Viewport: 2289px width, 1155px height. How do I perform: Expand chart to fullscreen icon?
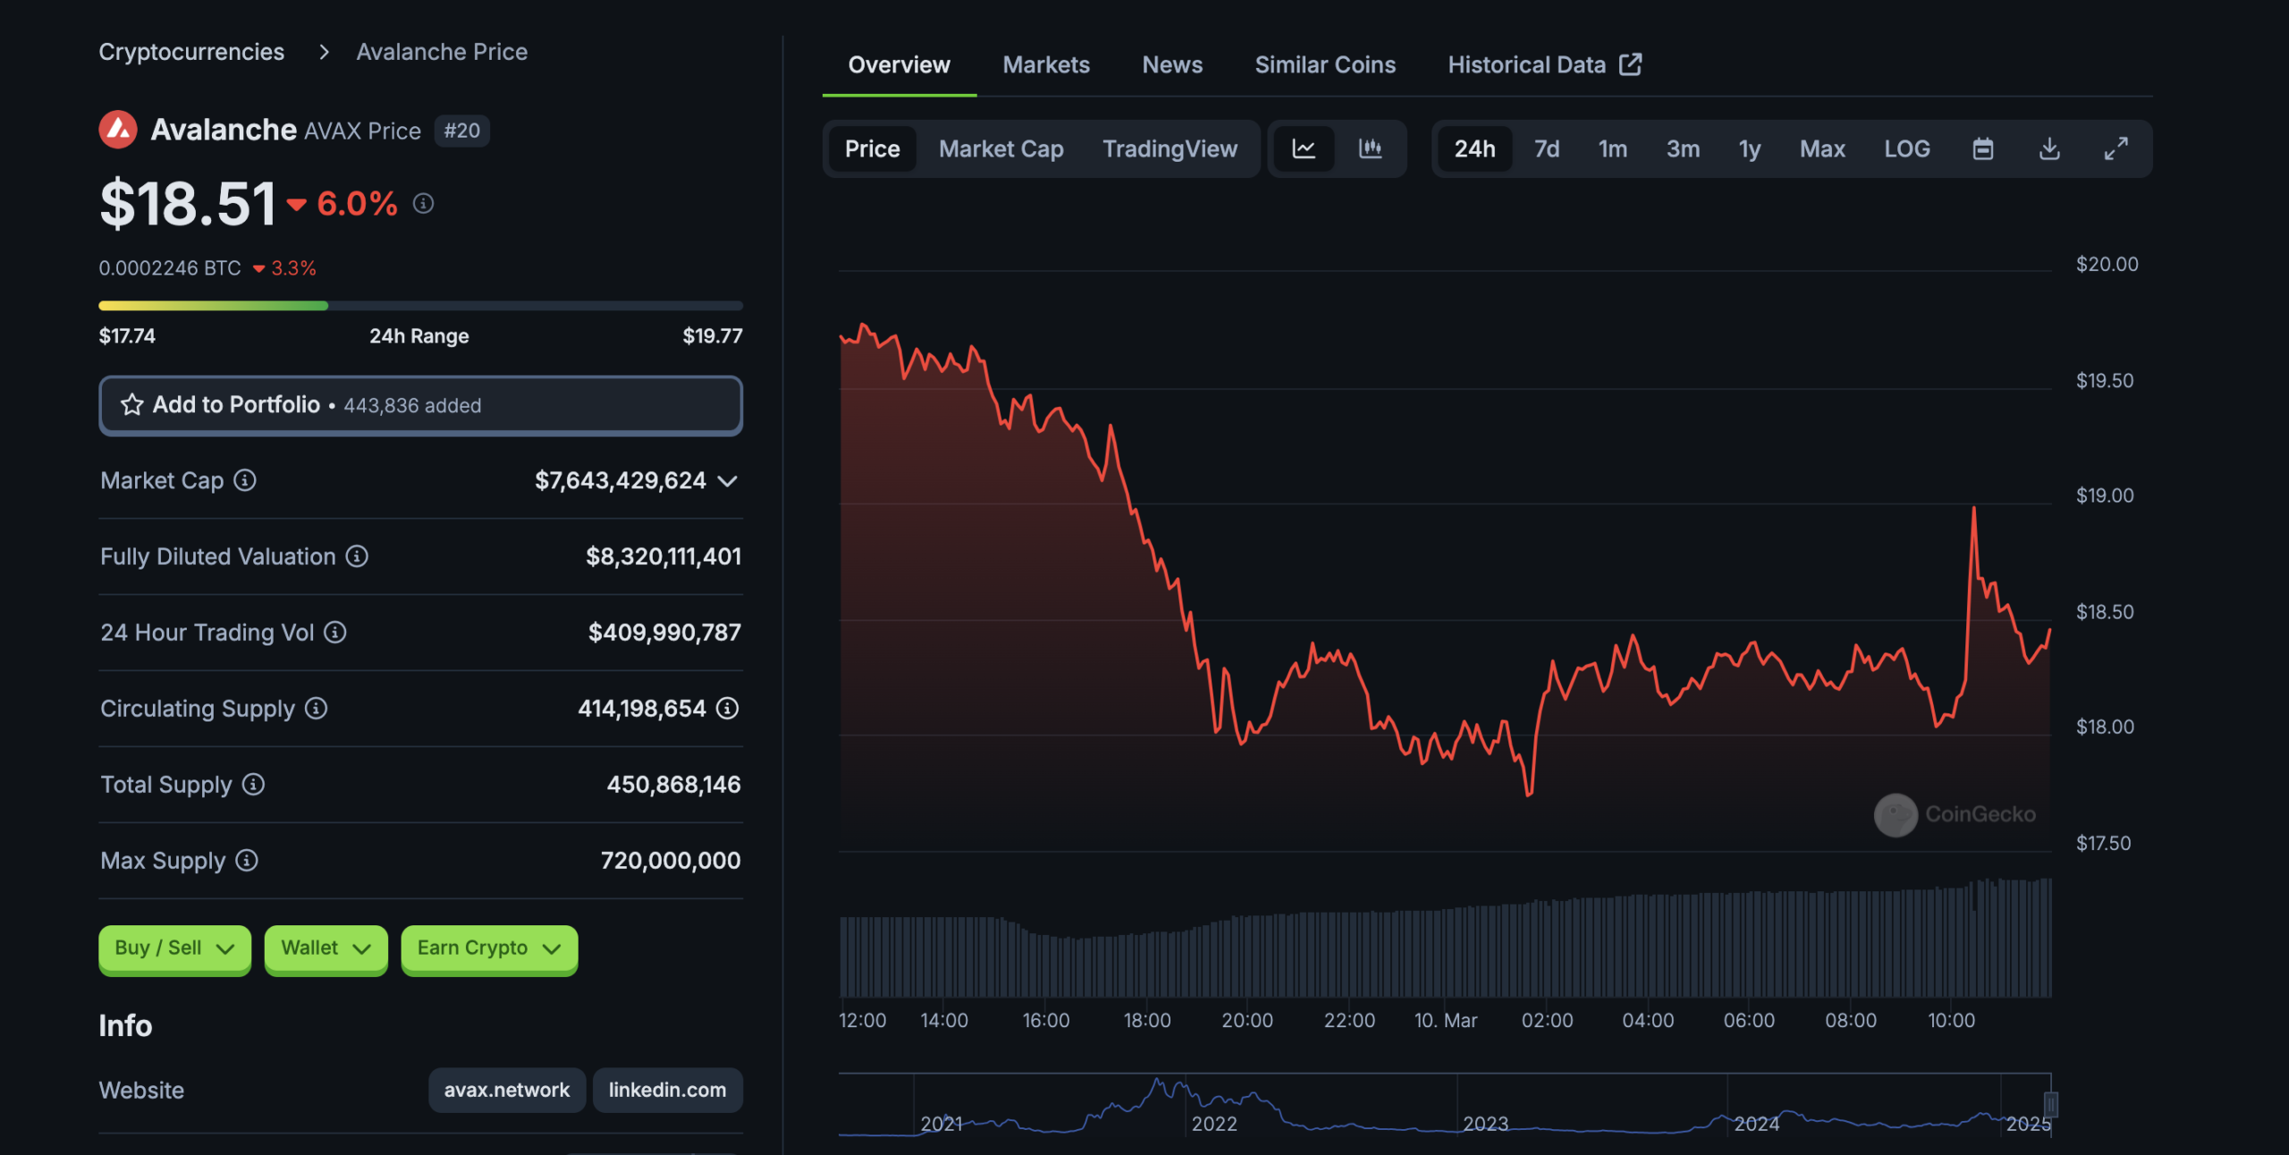[x=2116, y=148]
